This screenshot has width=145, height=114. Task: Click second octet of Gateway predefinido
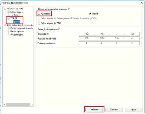pyautogui.click(x=102, y=43)
